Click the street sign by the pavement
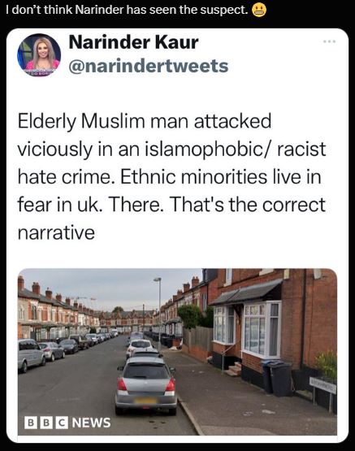Viewport: 355px width, 451px height. 323,385
